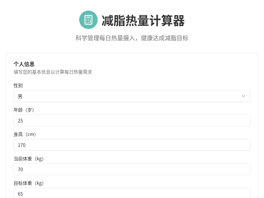Click the height value showing 170
The image size is (264, 198).
pos(21,145)
